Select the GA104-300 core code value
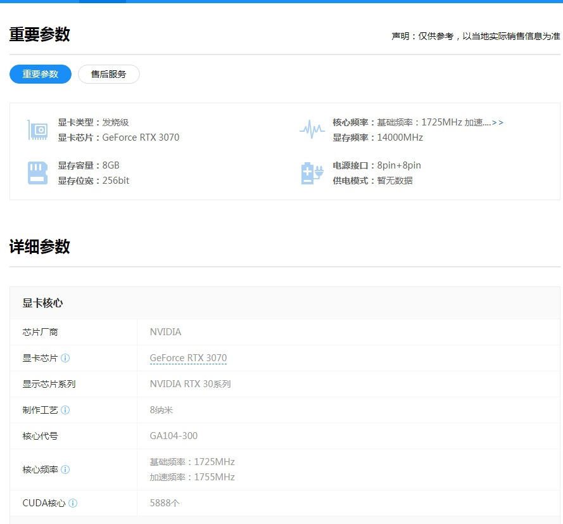 174,436
